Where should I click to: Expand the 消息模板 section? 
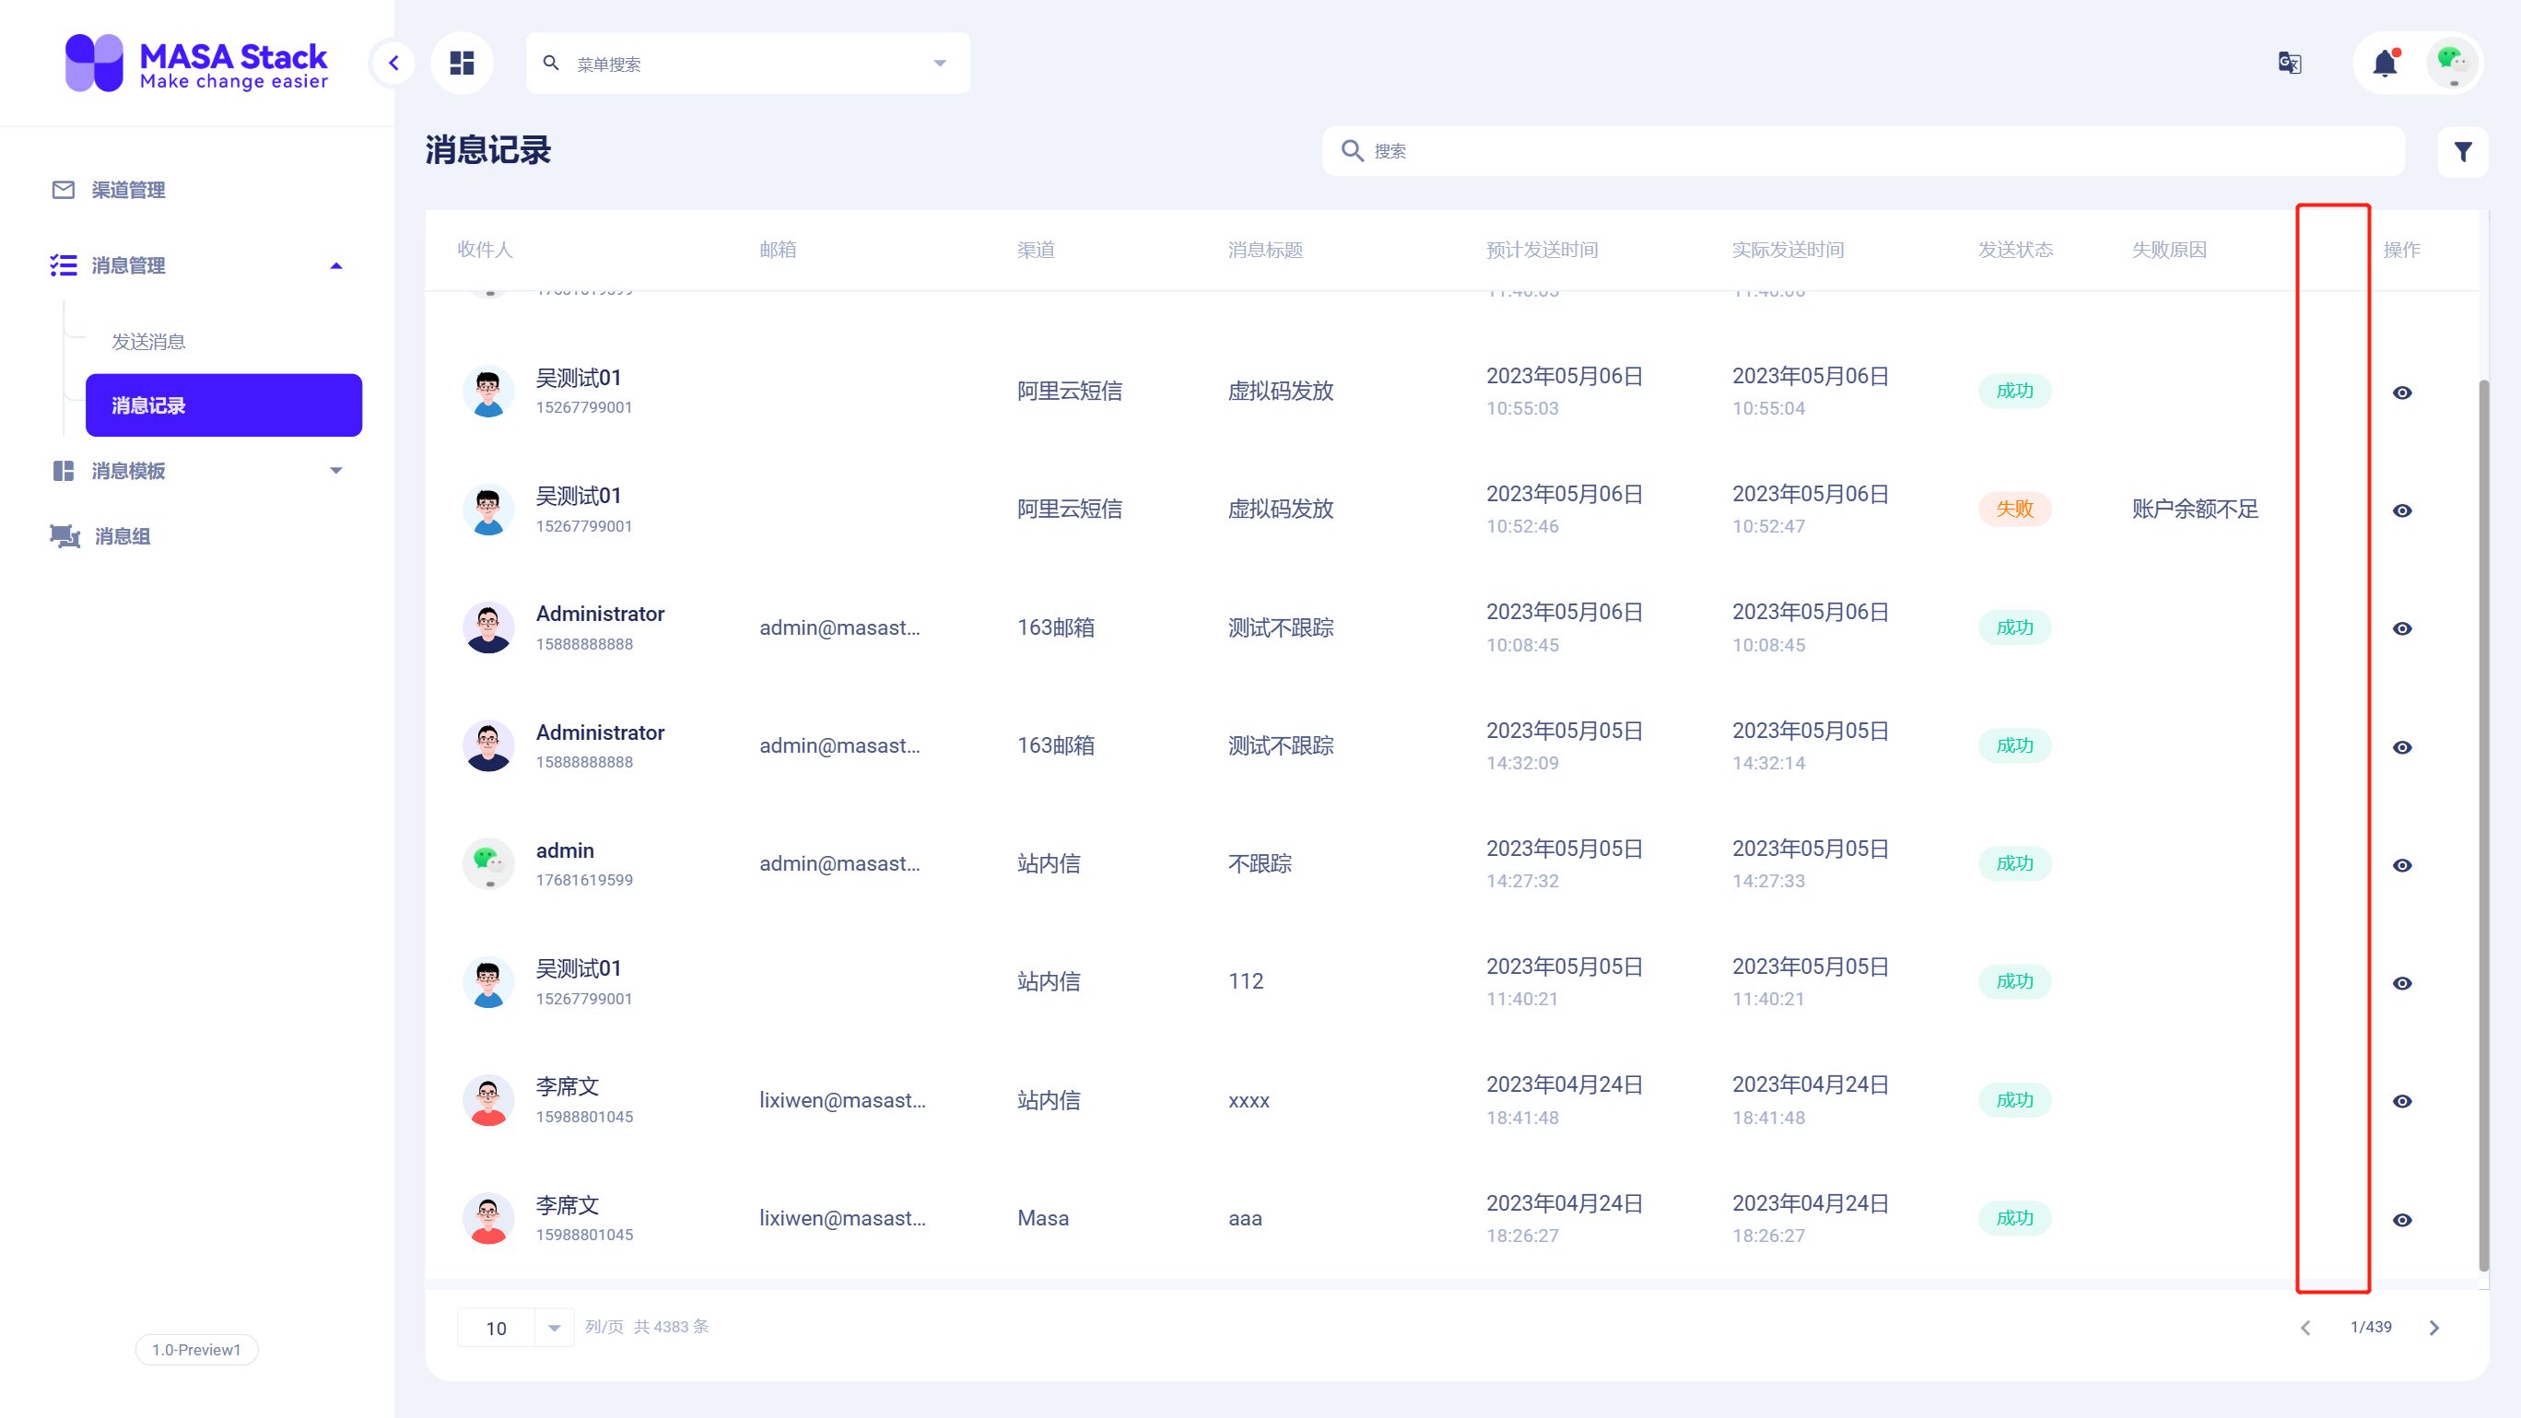[x=335, y=471]
